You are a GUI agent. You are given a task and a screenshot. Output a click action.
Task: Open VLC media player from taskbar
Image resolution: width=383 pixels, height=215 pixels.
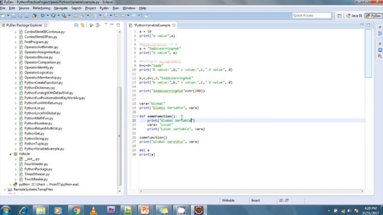tap(93, 210)
